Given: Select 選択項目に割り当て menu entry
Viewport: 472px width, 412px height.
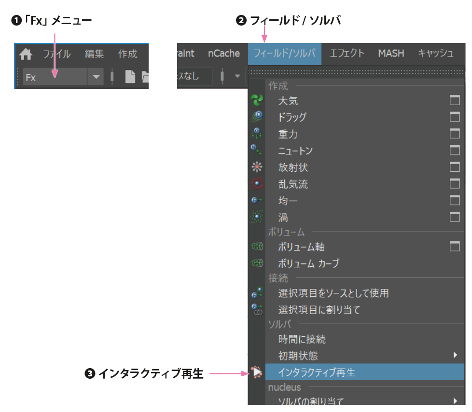Looking at the screenshot, I should point(319,310).
